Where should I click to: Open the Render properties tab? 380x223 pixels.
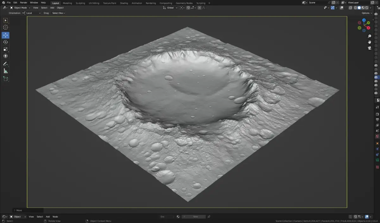coord(377,114)
